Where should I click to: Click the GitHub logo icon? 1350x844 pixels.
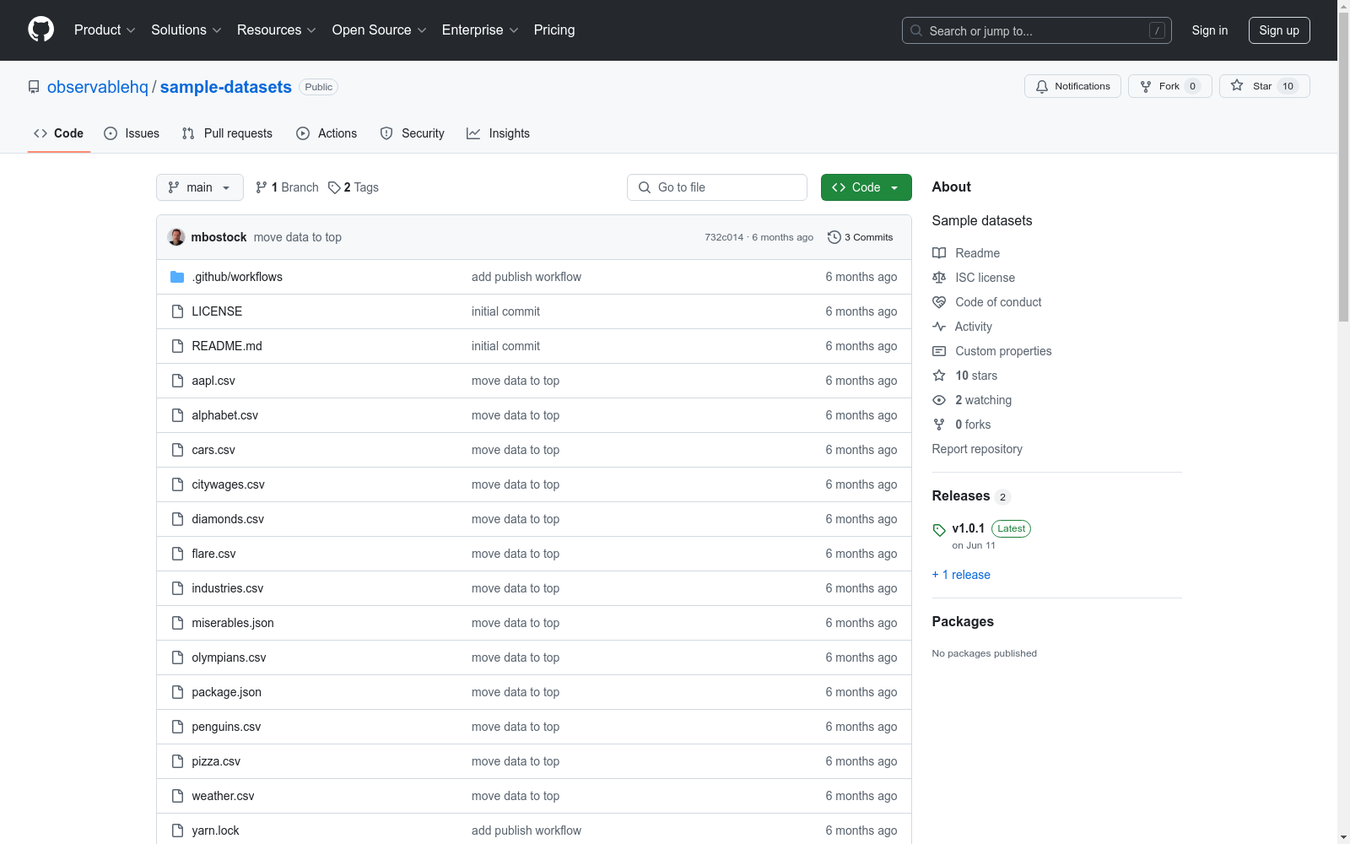coord(40,30)
